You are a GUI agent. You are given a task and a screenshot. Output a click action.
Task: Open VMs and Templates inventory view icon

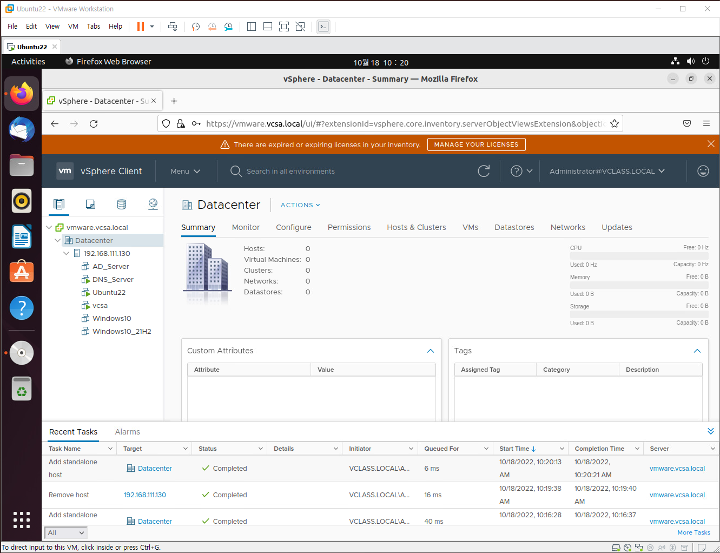[90, 204]
